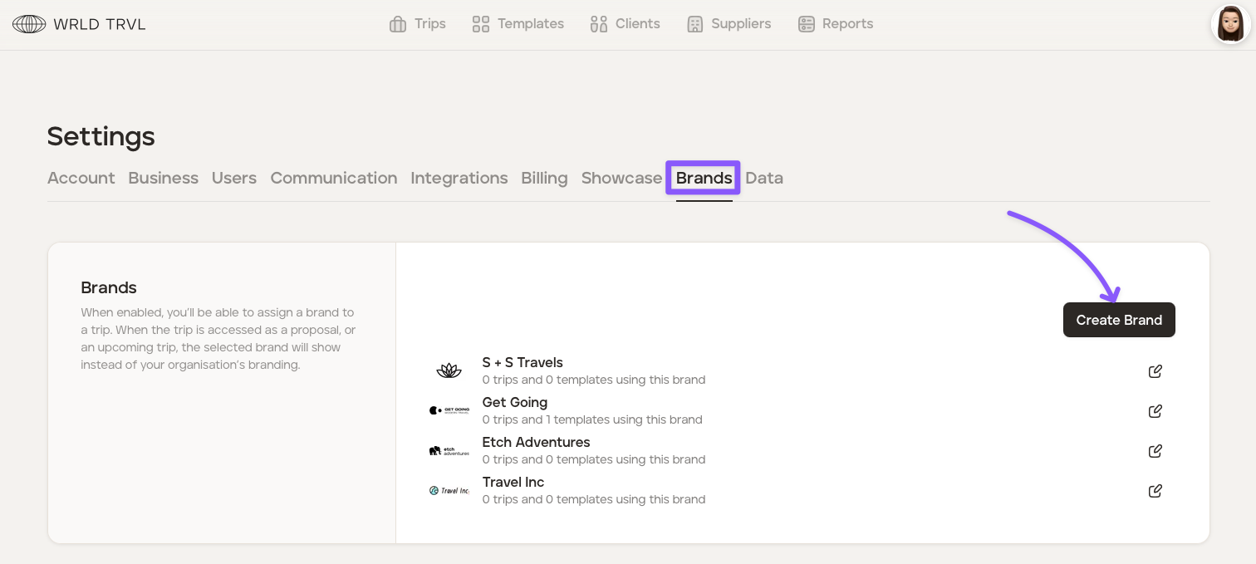Open the Clients page
Screen dimensions: 1256x564
(x=625, y=24)
